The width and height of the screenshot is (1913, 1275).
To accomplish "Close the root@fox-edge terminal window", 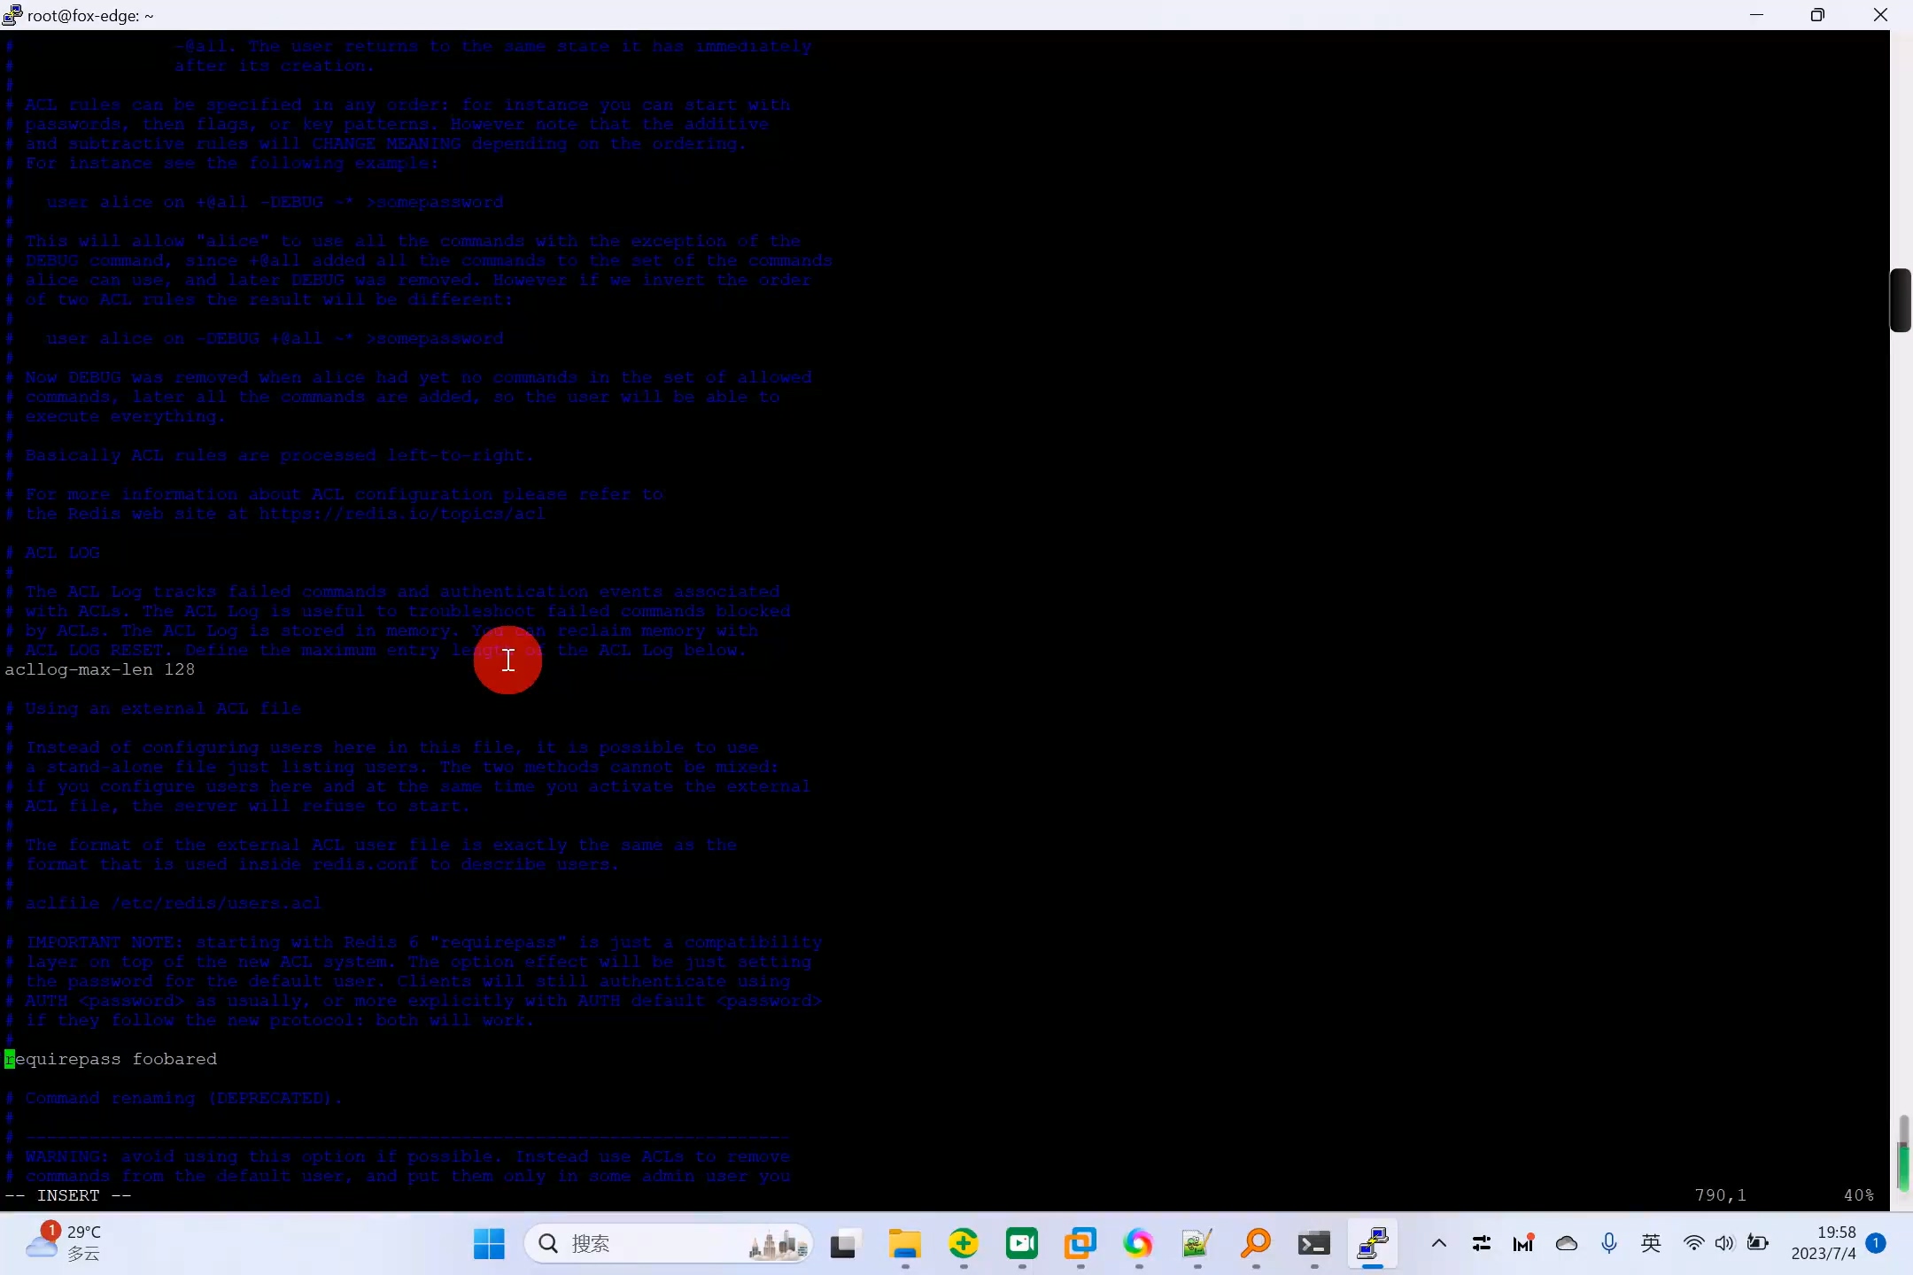I will click(x=1880, y=15).
